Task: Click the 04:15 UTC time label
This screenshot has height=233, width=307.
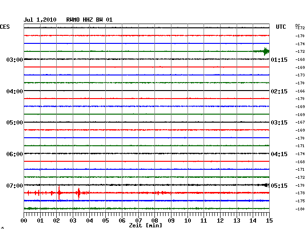Action: 279,154
